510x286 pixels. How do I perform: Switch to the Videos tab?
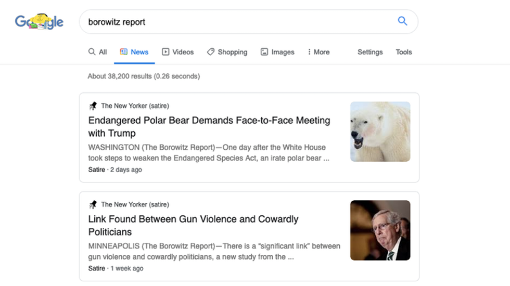[x=177, y=52]
